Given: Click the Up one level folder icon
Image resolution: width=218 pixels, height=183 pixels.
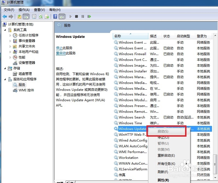Looking at the screenshot, I should tap(19, 16).
